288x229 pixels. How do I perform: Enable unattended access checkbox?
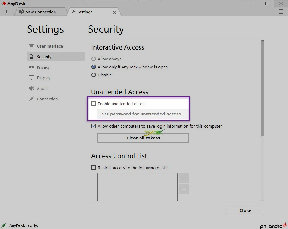pyautogui.click(x=94, y=104)
